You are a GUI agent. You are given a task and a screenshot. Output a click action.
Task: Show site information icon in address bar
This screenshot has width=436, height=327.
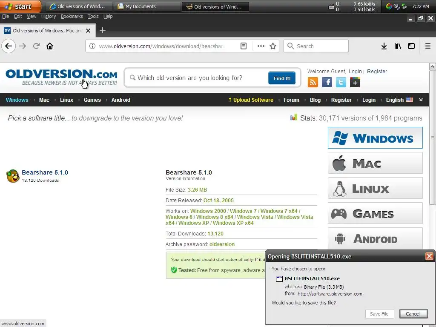pos(92,46)
